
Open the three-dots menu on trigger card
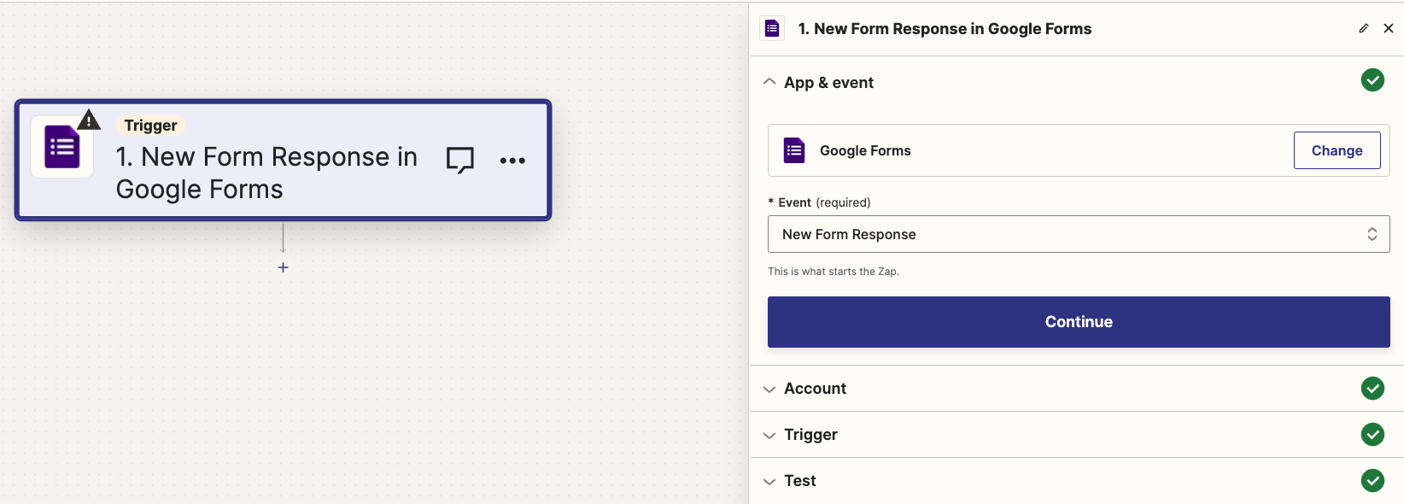click(512, 161)
